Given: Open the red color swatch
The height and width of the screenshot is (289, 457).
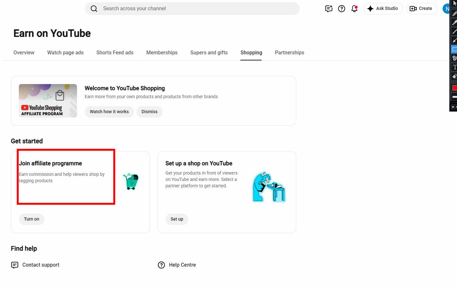Looking at the screenshot, I should (x=454, y=88).
